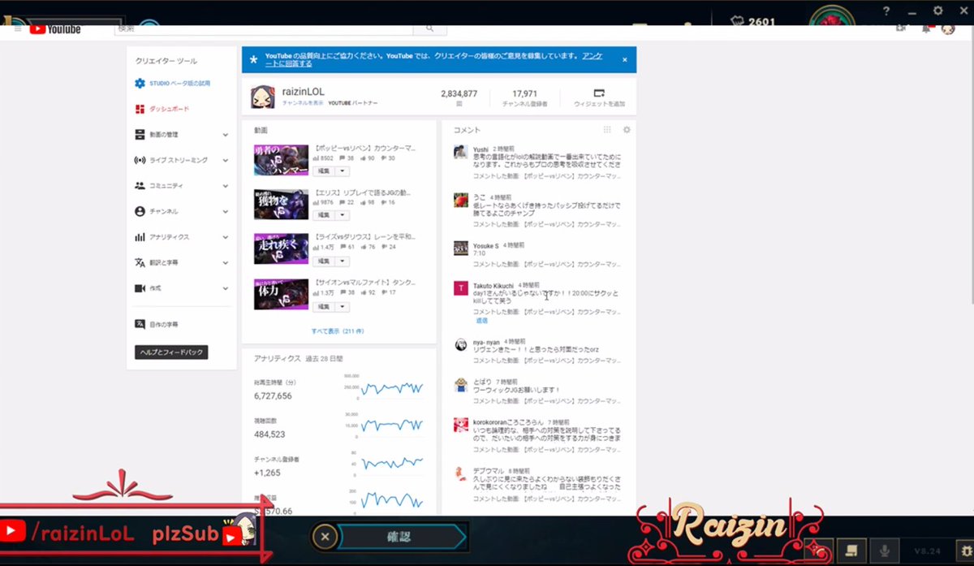The width and height of the screenshot is (974, 566).
Task: Click the total views 2,834,877 stat
Action: [459, 93]
